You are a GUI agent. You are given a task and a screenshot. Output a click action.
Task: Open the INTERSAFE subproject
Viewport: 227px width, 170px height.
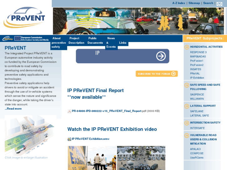[197, 128]
